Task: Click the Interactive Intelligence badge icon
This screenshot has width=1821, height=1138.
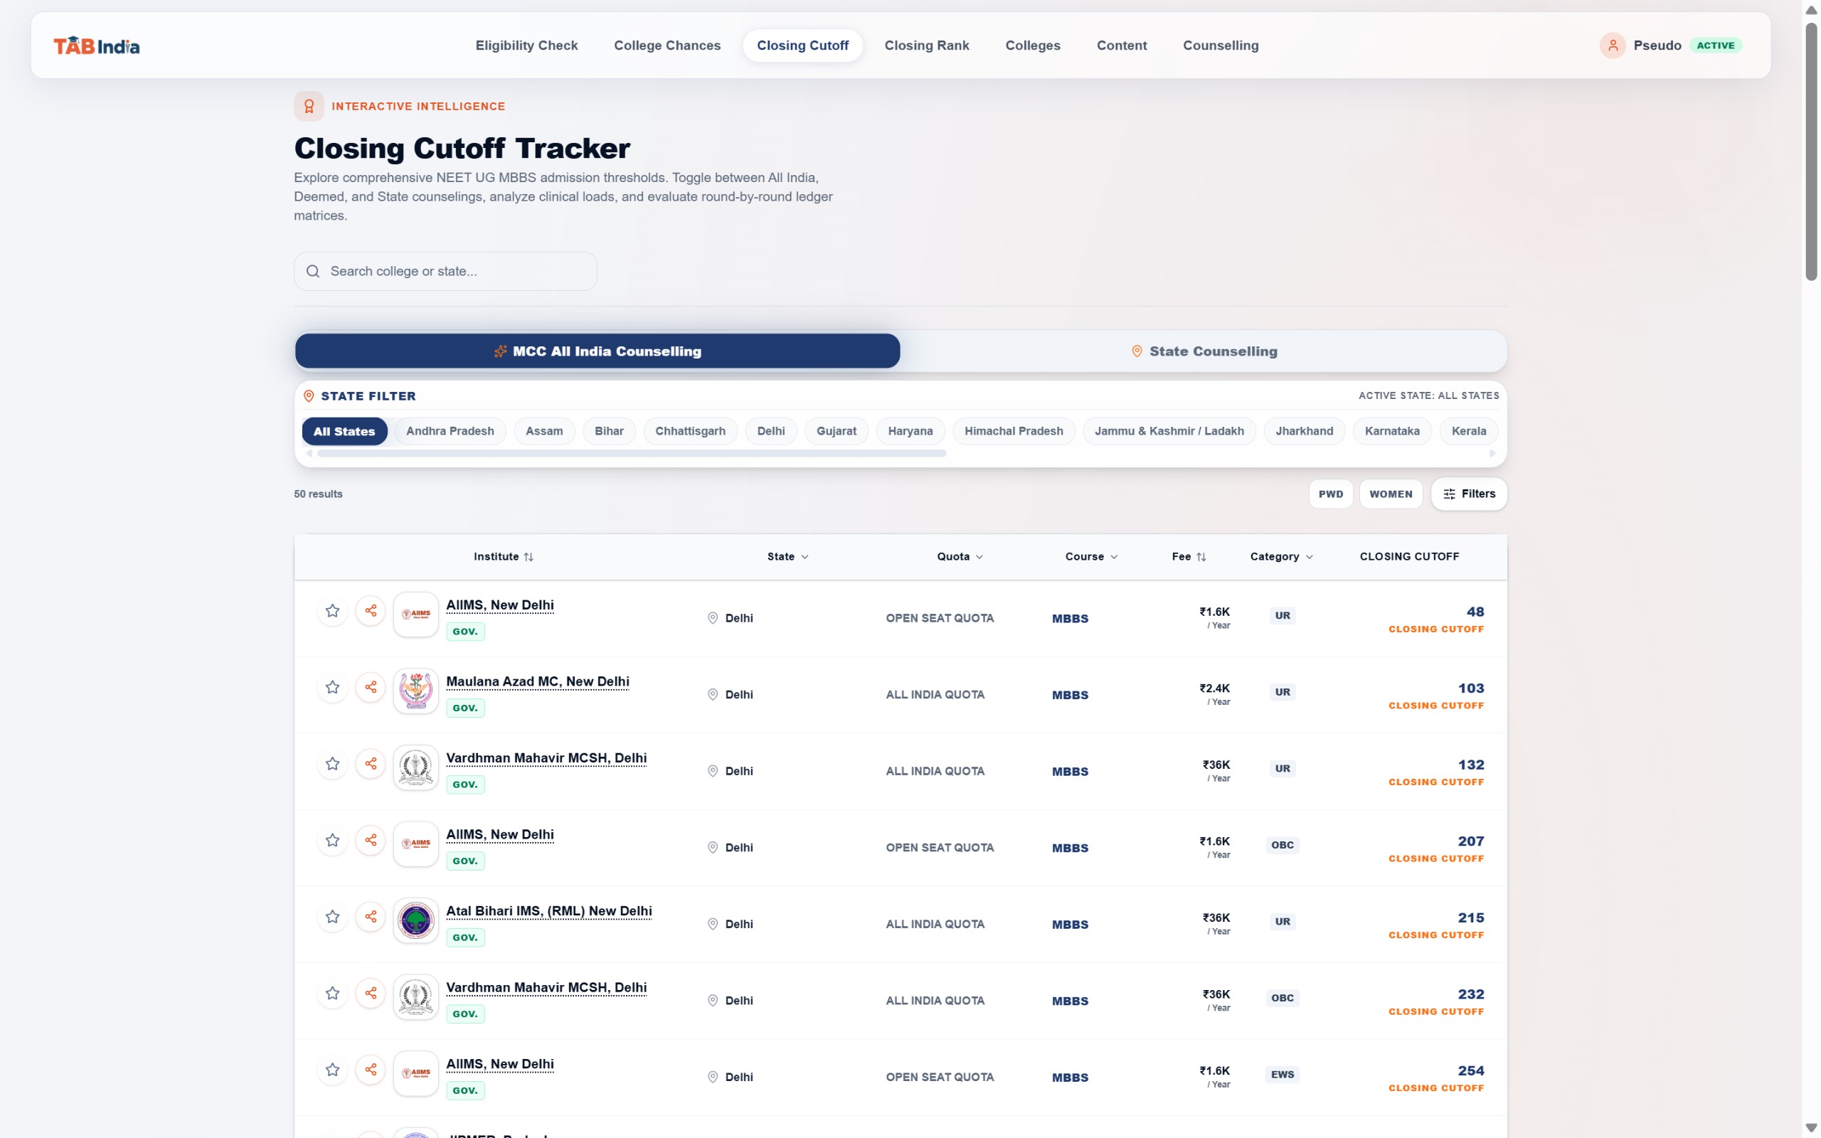Action: point(309,106)
